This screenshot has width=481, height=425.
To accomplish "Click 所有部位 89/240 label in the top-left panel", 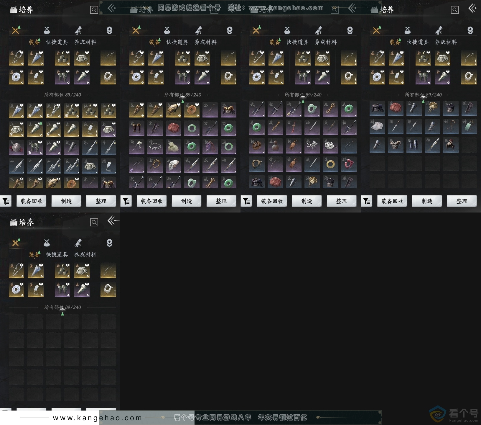I will tap(62, 95).
